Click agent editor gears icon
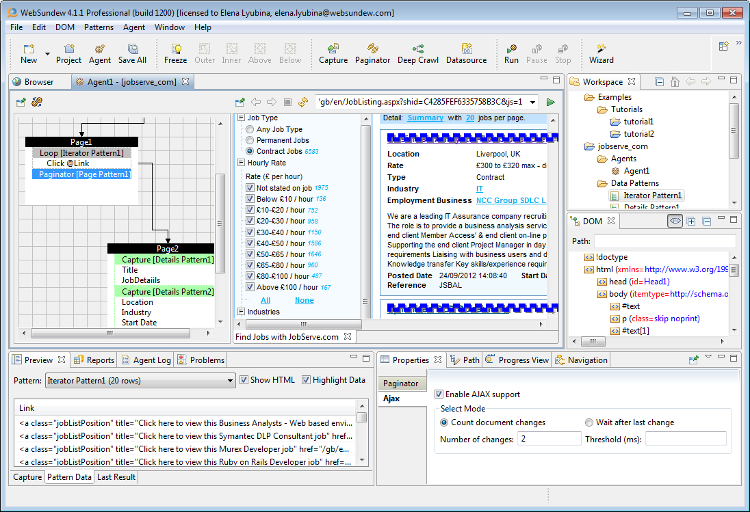 click(37, 102)
